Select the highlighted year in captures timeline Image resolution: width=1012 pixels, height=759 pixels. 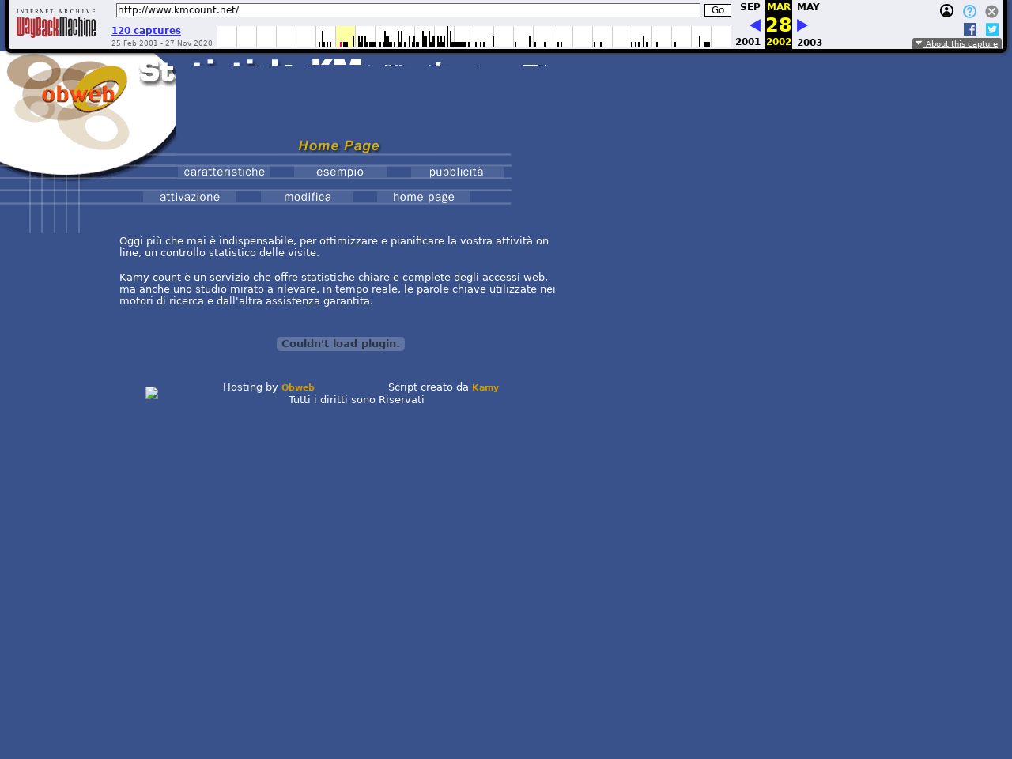(346, 37)
